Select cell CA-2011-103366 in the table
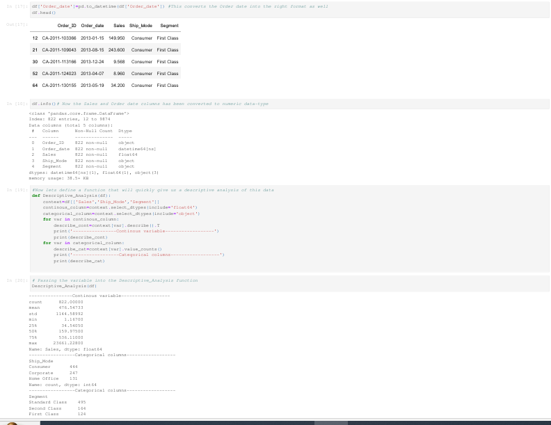 click(x=59, y=38)
